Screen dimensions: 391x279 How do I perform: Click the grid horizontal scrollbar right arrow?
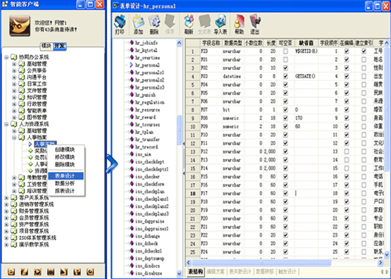pos(380,263)
